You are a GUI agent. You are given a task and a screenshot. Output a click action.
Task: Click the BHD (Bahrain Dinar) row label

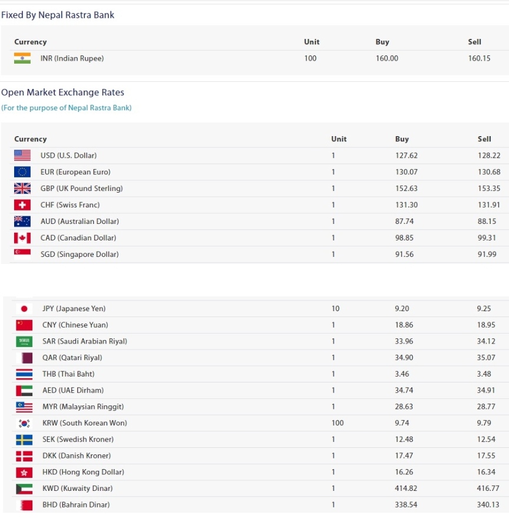(x=76, y=505)
